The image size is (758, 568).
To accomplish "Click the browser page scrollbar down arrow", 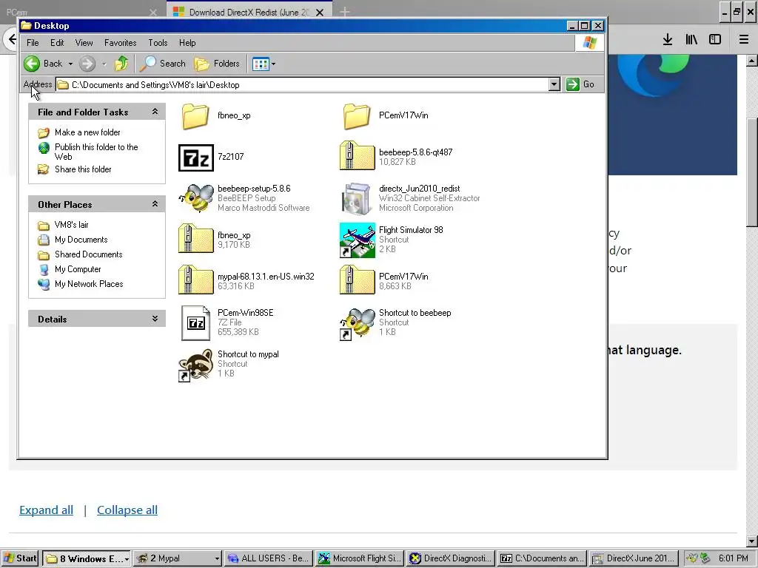I will pyautogui.click(x=752, y=541).
